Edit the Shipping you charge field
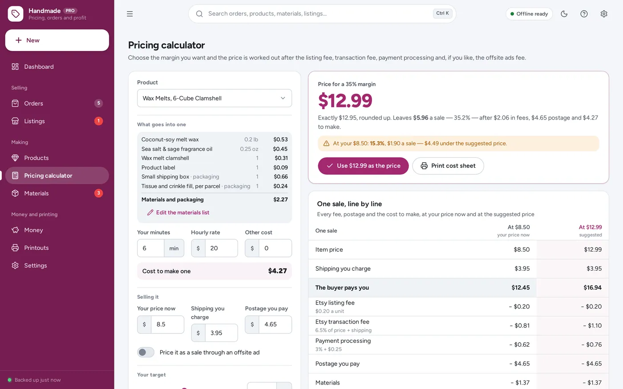Viewport: 623px width, 389px height. pyautogui.click(x=221, y=333)
